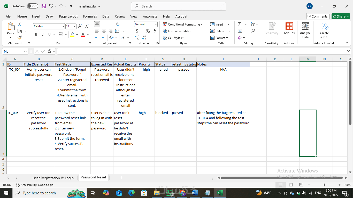Toggle Normal view in status bar

click(x=280, y=185)
